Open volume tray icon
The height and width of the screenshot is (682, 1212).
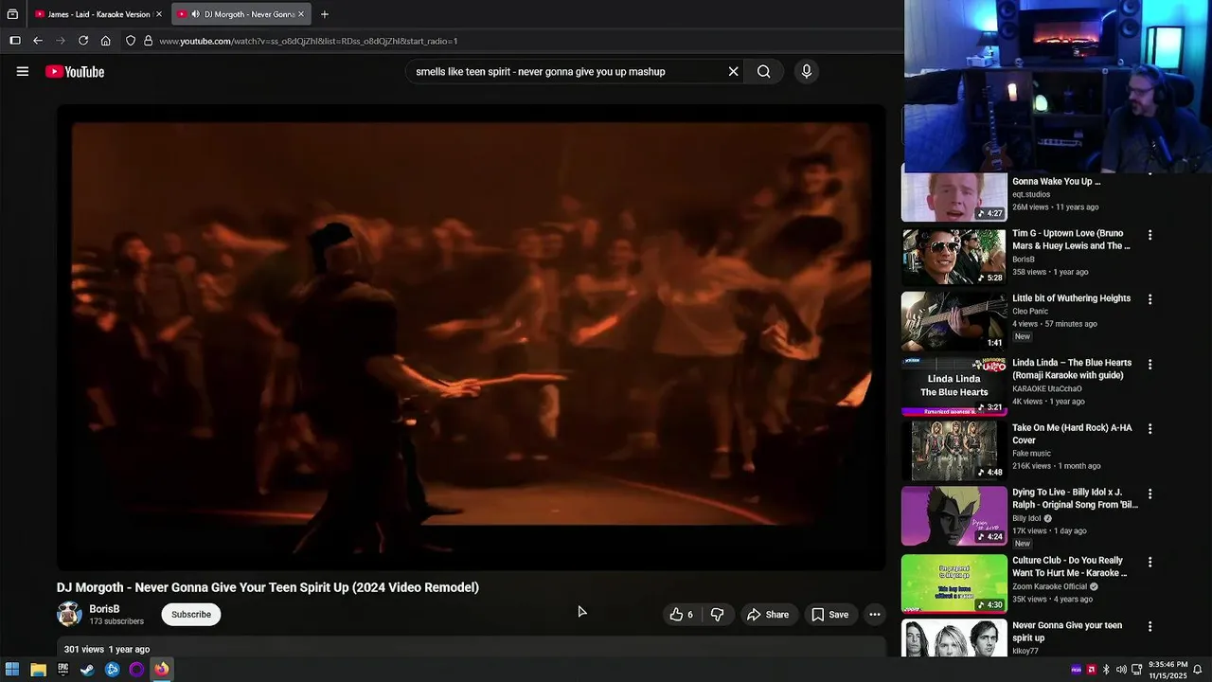(x=1121, y=670)
